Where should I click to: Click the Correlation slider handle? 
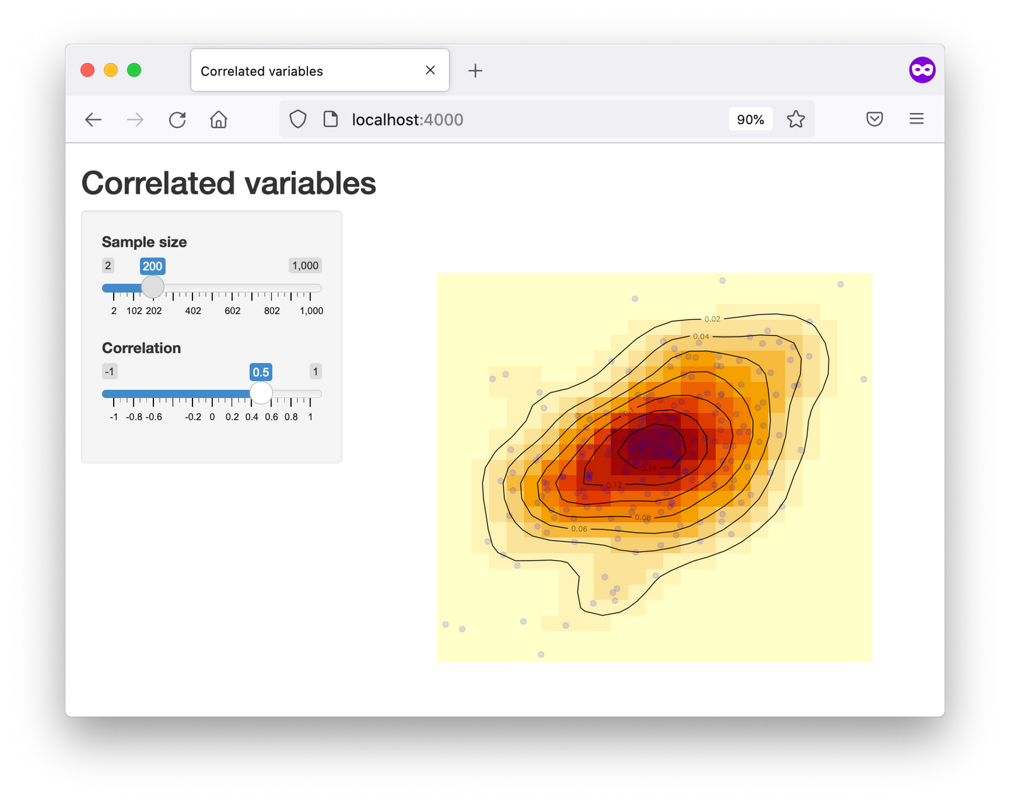261,394
